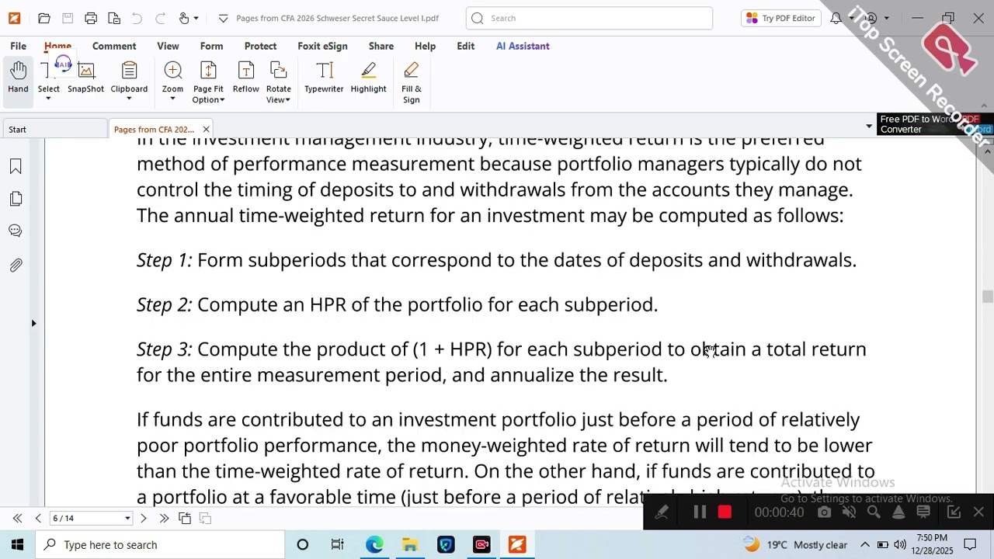Open the Help tab
The image size is (994, 559).
click(425, 46)
